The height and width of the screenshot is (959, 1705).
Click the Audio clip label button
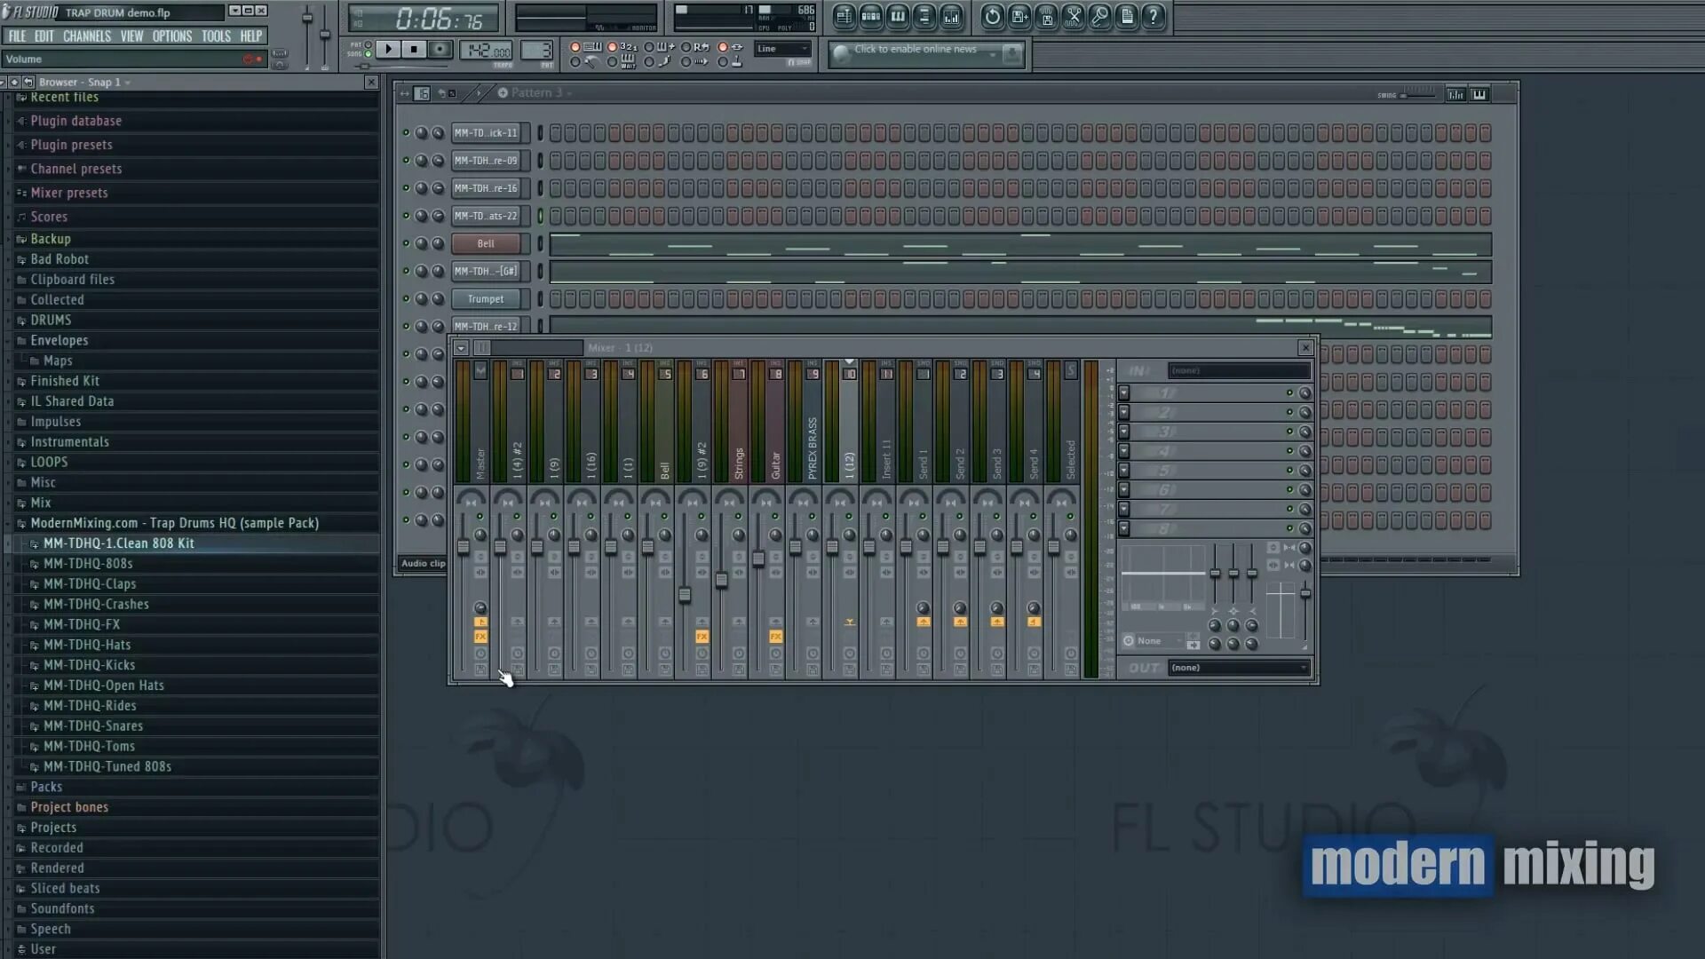click(424, 563)
